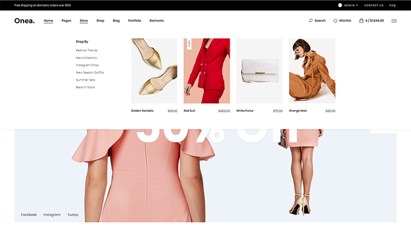
Task: Open the Instagram Shop link
Action: click(87, 65)
